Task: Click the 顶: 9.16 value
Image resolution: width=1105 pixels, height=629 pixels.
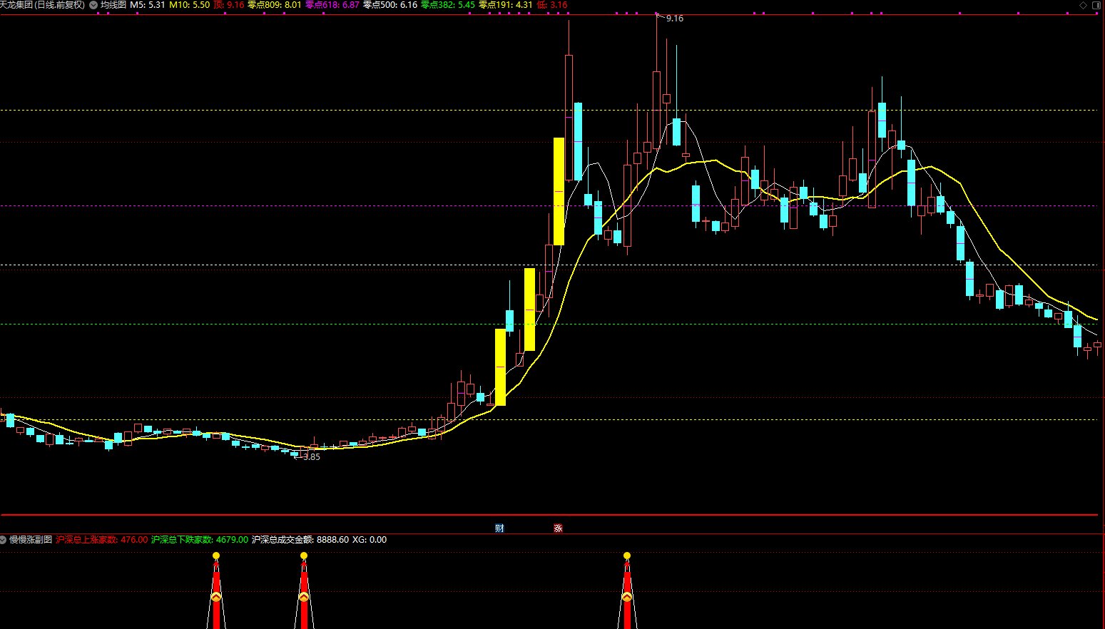Action: [x=229, y=5]
